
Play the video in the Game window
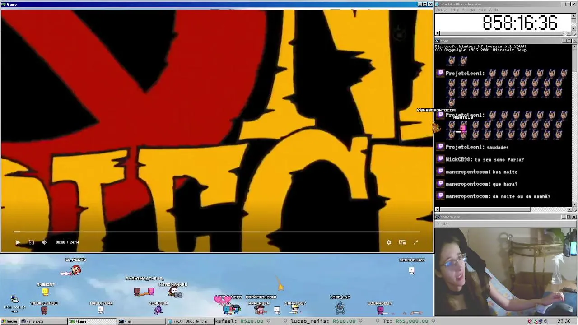pyautogui.click(x=18, y=242)
